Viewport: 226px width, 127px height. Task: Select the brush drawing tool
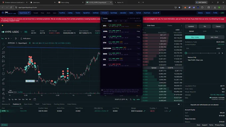[3, 65]
